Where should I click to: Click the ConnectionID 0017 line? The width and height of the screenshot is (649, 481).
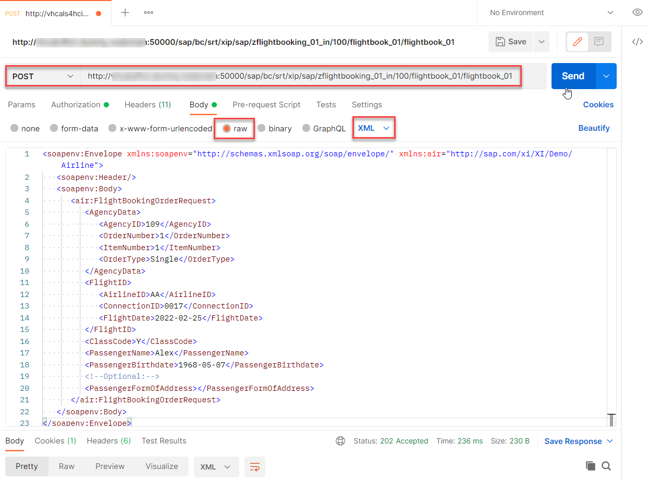click(176, 306)
